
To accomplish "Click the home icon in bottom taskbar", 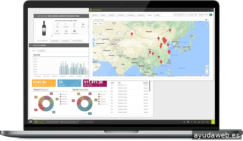I will [x=184, y=122].
